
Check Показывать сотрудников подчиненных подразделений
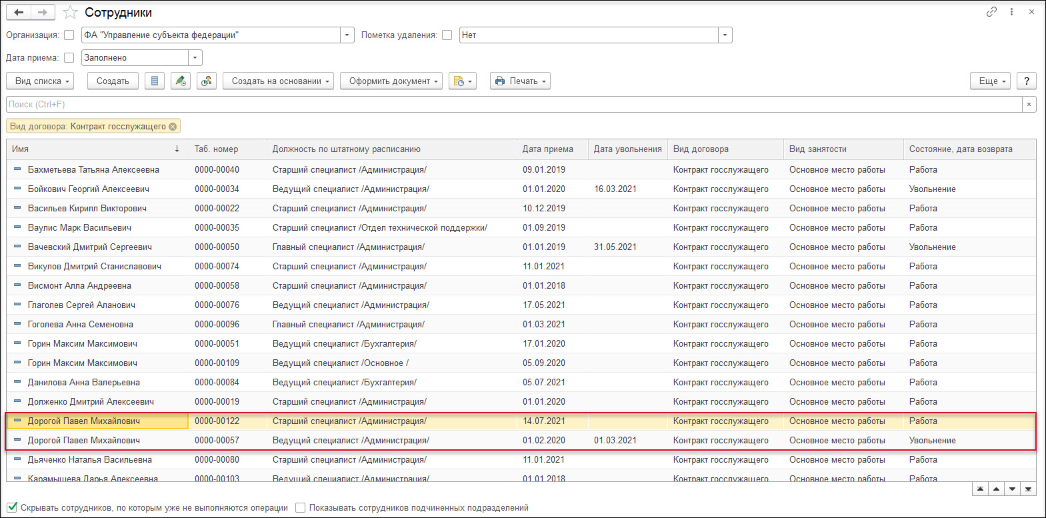[300, 508]
